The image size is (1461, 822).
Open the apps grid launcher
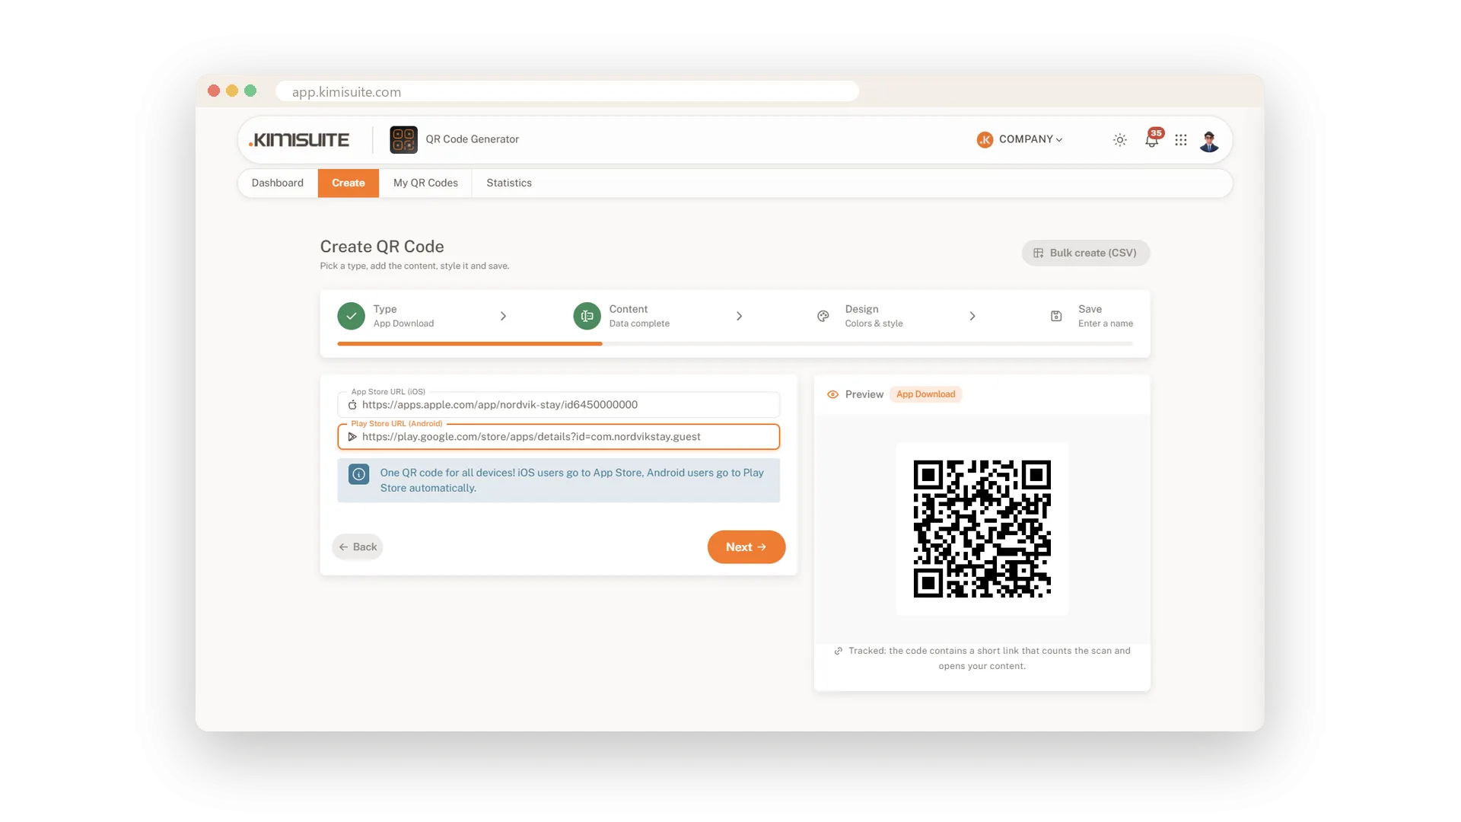coord(1181,140)
